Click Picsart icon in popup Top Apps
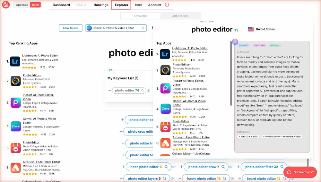Screen dimensions: 321x182 [165, 88]
